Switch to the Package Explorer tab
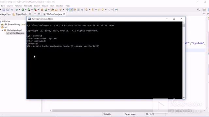209x117 pixels. 6,14
